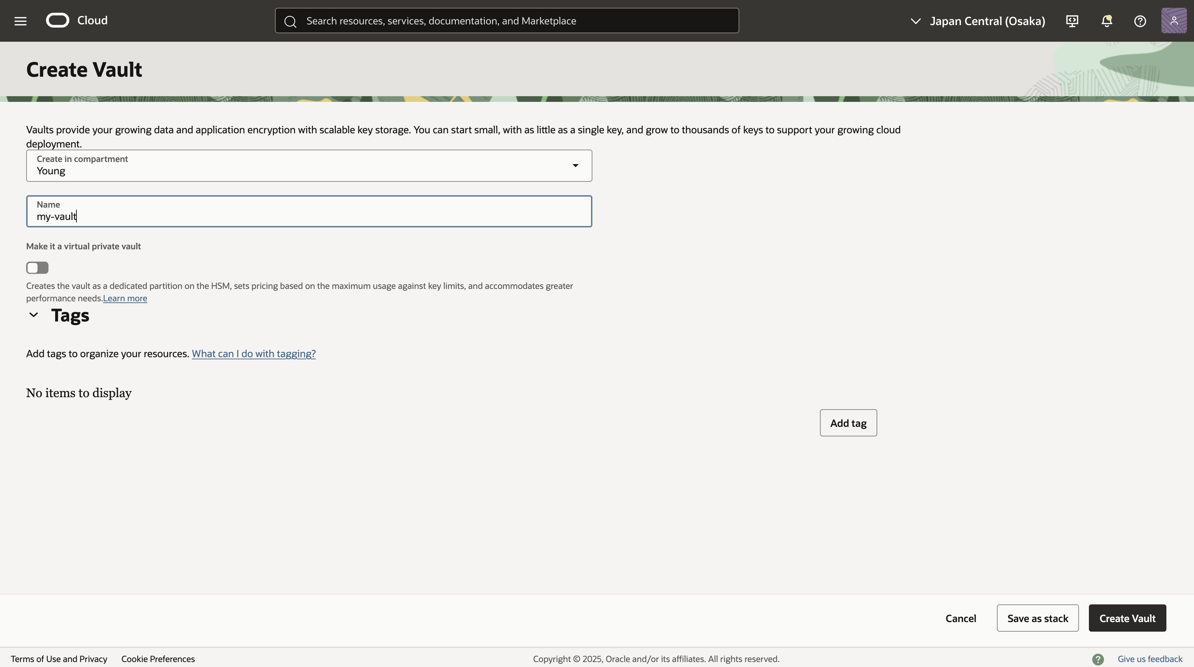Open the Cloud Shell developer tools icon
Image resolution: width=1194 pixels, height=667 pixels.
pos(1072,21)
